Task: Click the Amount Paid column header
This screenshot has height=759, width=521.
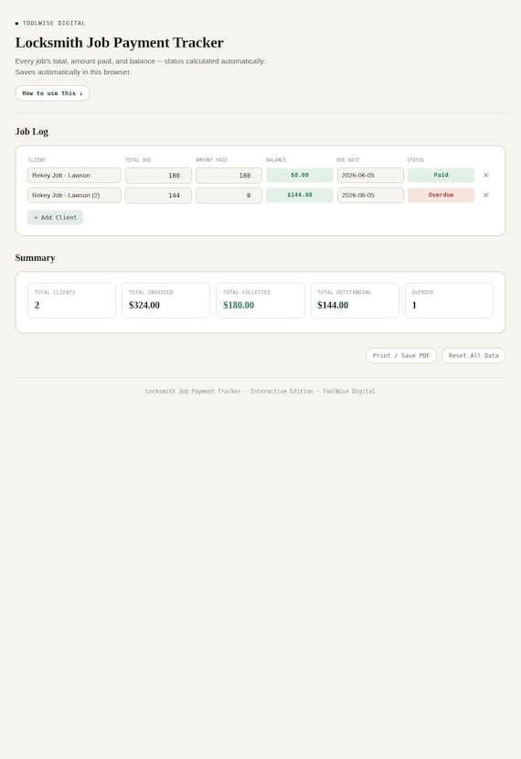Action: 211,159
